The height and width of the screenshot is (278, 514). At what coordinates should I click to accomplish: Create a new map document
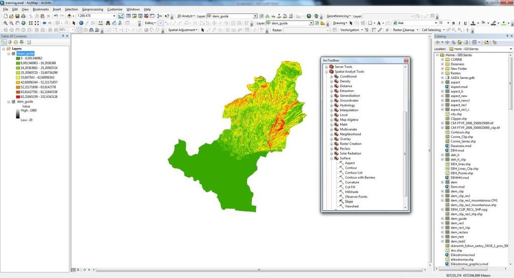[6, 16]
